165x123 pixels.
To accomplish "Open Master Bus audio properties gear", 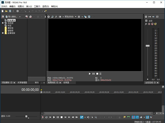I will (146, 17).
